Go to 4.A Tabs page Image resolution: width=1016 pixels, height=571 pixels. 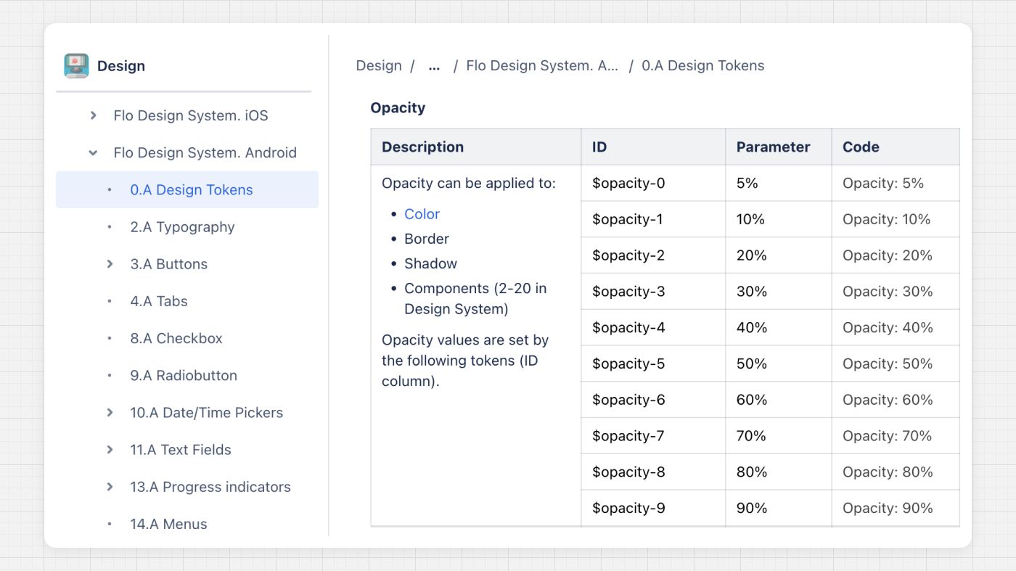(x=159, y=301)
